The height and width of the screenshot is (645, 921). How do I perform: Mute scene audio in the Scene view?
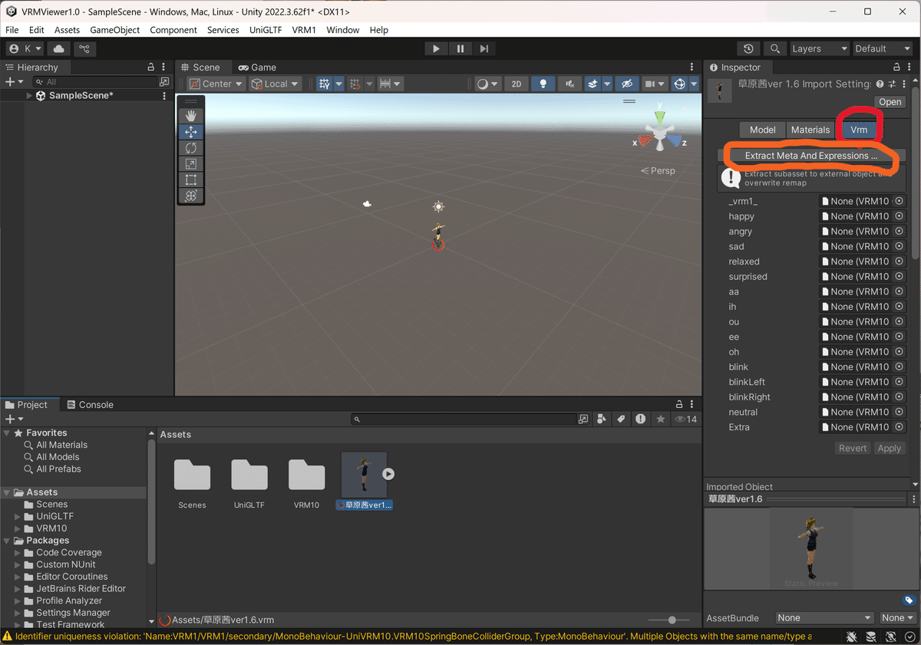[569, 84]
